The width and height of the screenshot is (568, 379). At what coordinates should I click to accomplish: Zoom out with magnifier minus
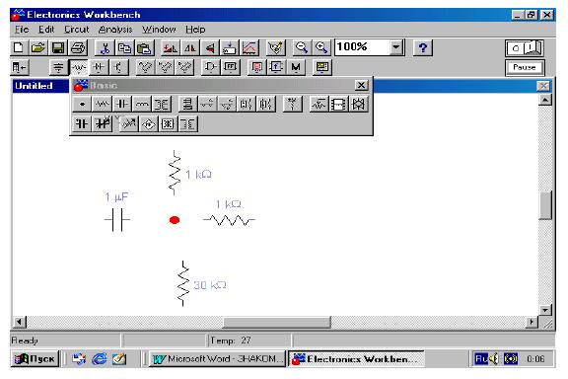point(302,47)
